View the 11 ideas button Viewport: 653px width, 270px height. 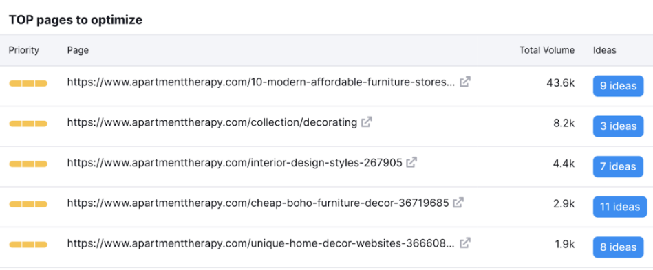pos(620,207)
